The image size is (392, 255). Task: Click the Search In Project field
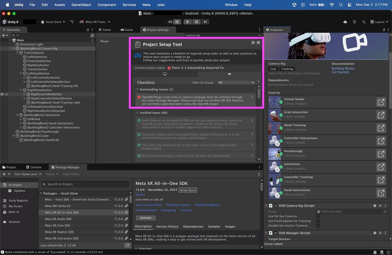85,184
